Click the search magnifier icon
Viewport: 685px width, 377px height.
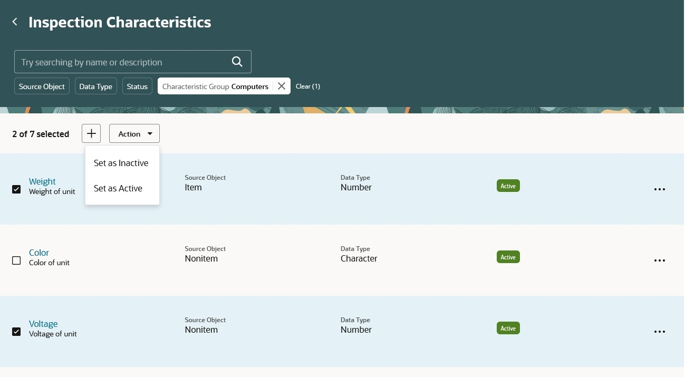coord(237,62)
